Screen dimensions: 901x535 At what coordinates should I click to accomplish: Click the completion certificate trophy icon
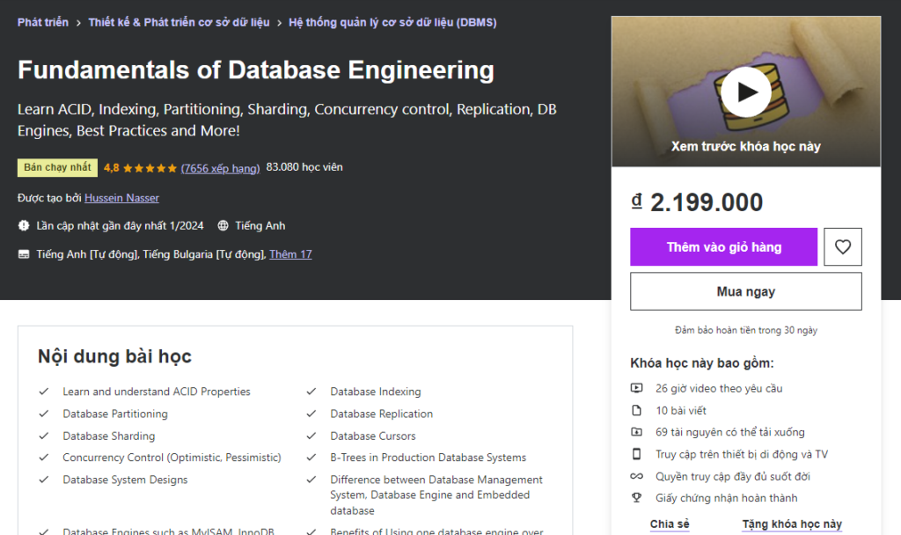click(637, 498)
